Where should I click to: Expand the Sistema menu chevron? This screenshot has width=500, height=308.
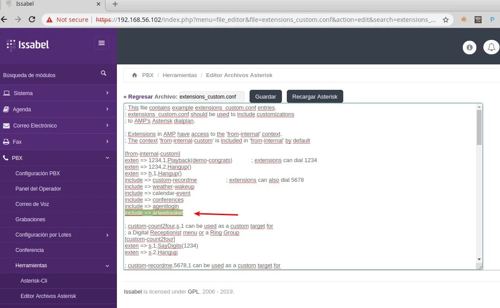tap(107, 93)
